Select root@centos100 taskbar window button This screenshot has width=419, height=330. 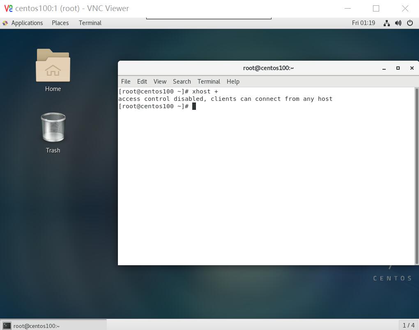pyautogui.click(x=53, y=325)
